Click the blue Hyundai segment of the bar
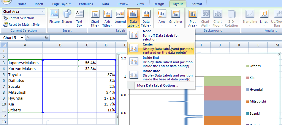The image size is (282, 125). point(223,108)
